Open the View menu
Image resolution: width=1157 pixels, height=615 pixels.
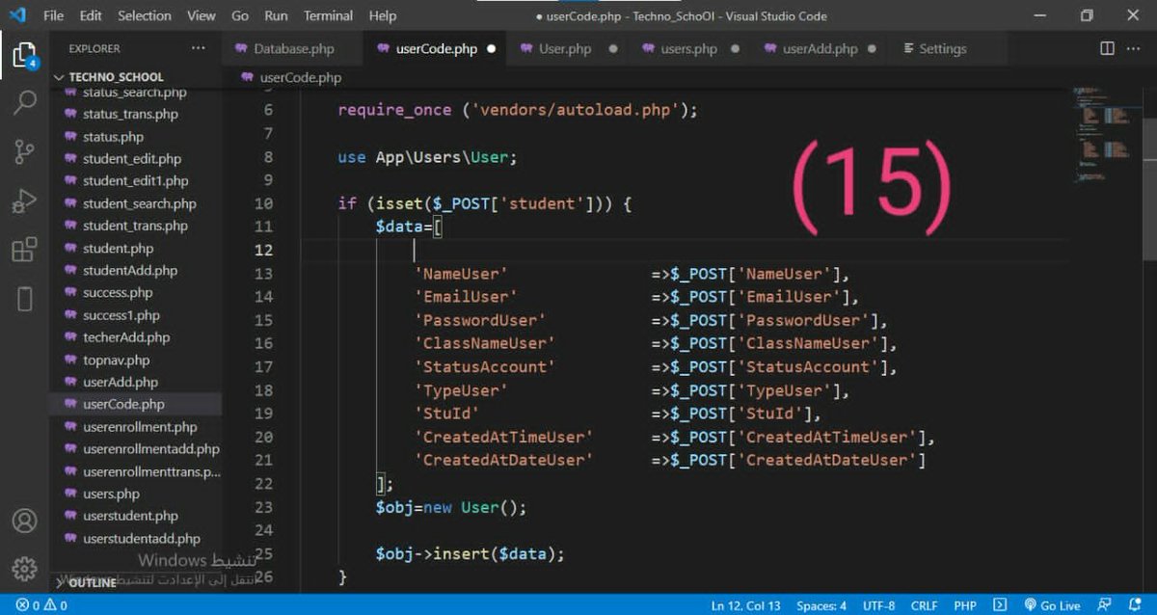pos(202,16)
